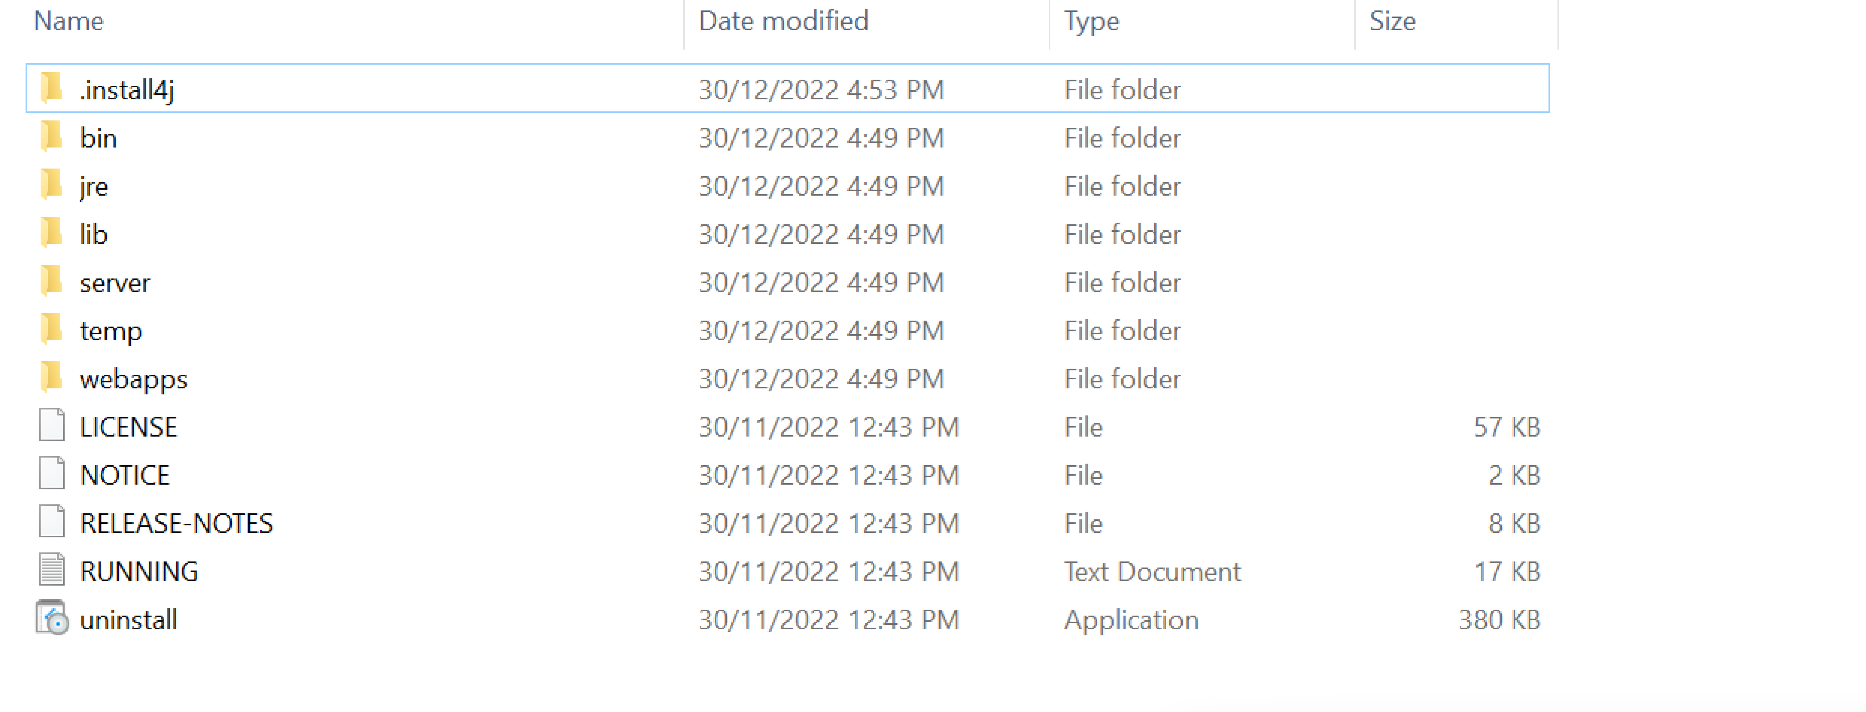The image size is (1866, 712).
Task: Click the uninstall application icon
Action: point(51,619)
